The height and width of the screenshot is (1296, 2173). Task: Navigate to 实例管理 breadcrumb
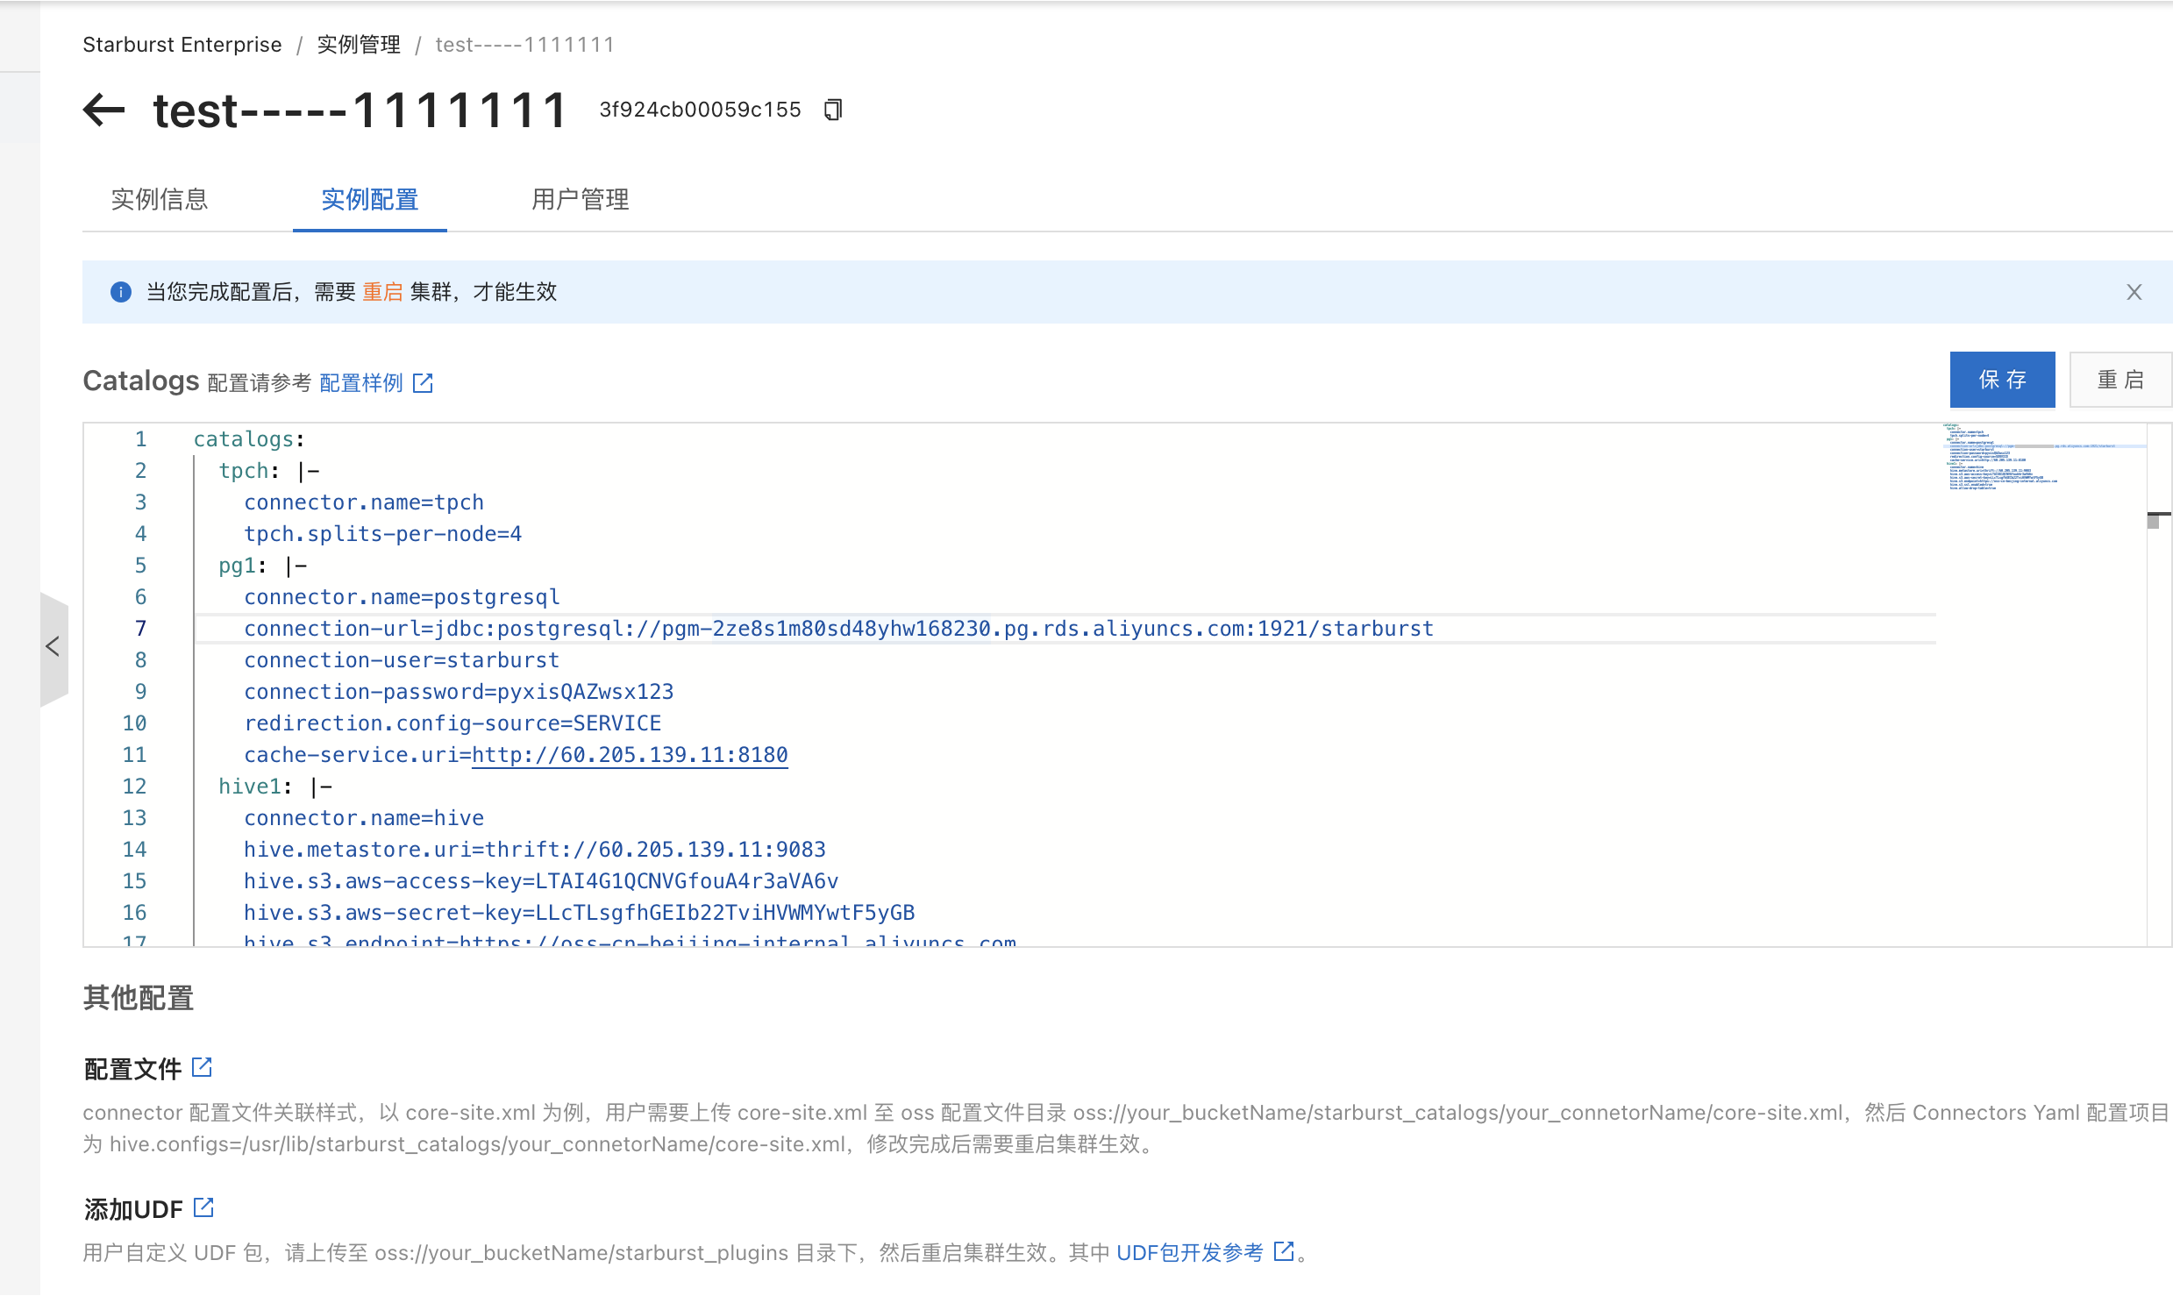359,45
